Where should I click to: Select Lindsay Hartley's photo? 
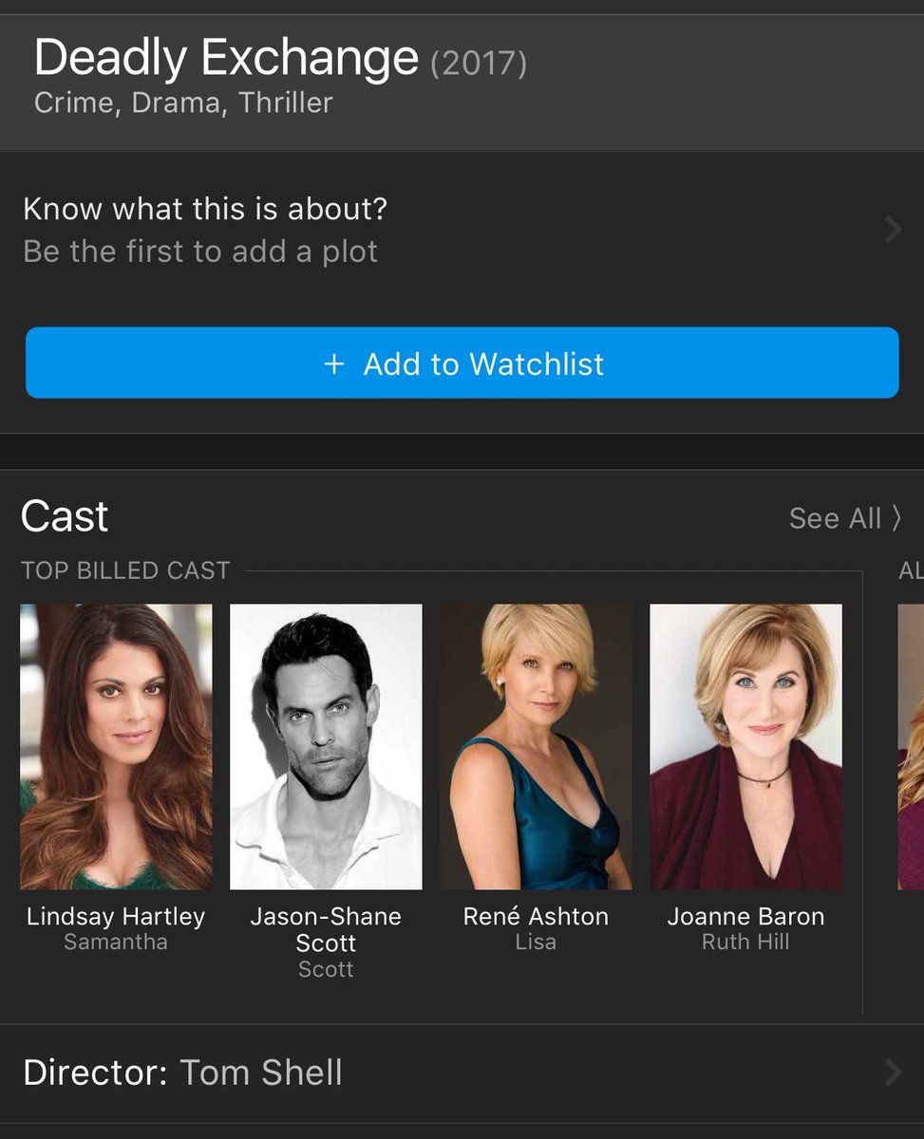(x=116, y=747)
